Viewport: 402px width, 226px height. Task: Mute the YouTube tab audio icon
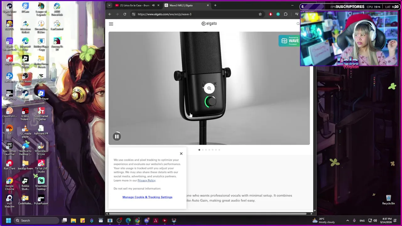tap(153, 5)
